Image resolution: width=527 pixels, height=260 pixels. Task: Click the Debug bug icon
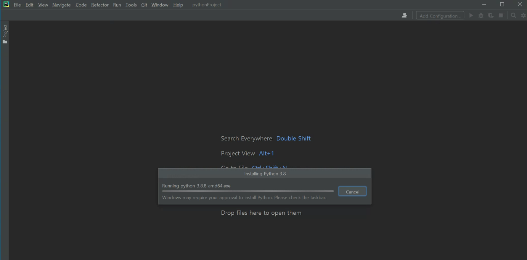coord(481,16)
